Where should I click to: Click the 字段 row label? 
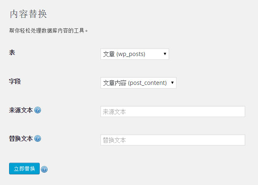(15, 81)
